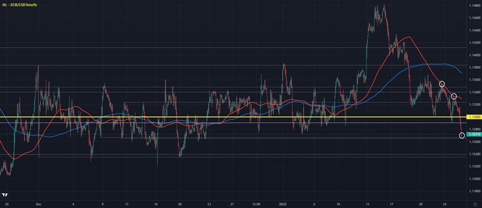Click the '17' date on time axis
The image size is (482, 208).
pos(391,204)
